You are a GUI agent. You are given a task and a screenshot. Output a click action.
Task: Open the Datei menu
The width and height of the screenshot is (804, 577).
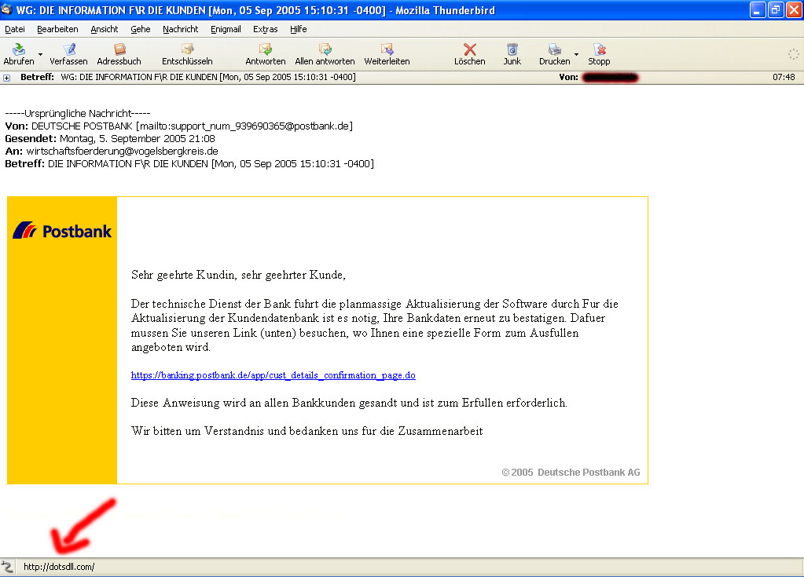point(15,29)
